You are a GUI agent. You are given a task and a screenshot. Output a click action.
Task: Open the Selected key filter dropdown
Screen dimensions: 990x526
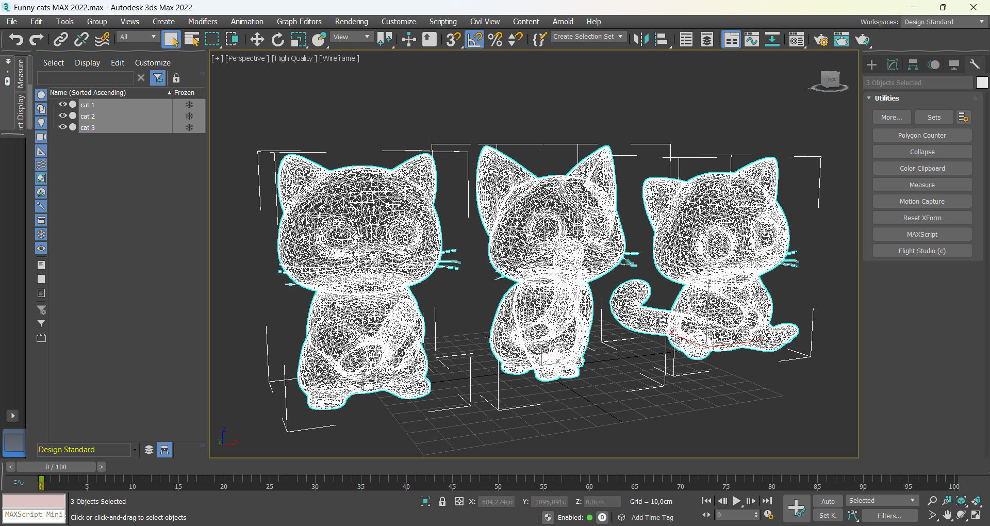click(x=882, y=501)
